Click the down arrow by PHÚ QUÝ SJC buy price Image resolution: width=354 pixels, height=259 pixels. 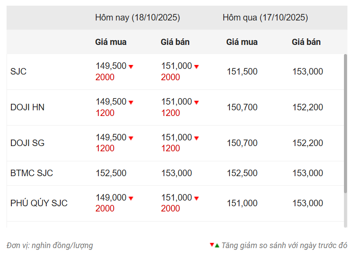pyautogui.click(x=131, y=198)
